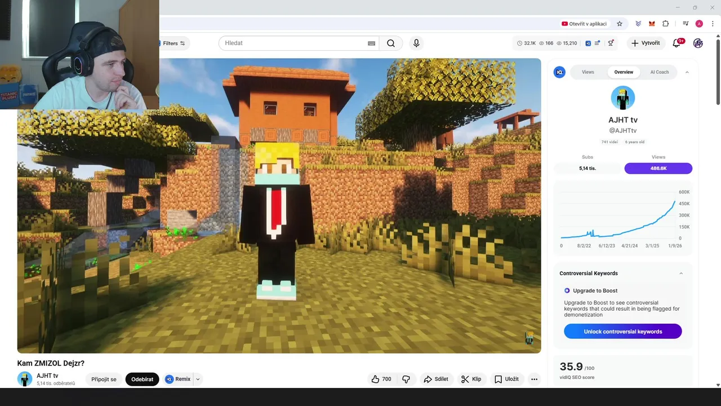Click the vidIQ trophy icon in stats bar

pos(611,43)
